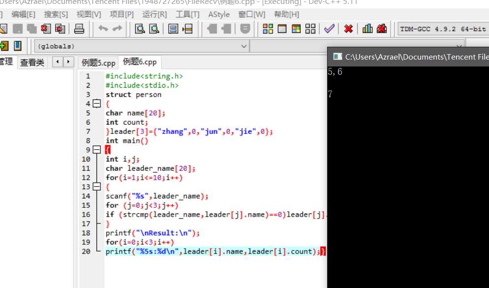This screenshot has height=288, width=489.
Task: Compile with the four-colored-squares icon
Action: pos(268,29)
